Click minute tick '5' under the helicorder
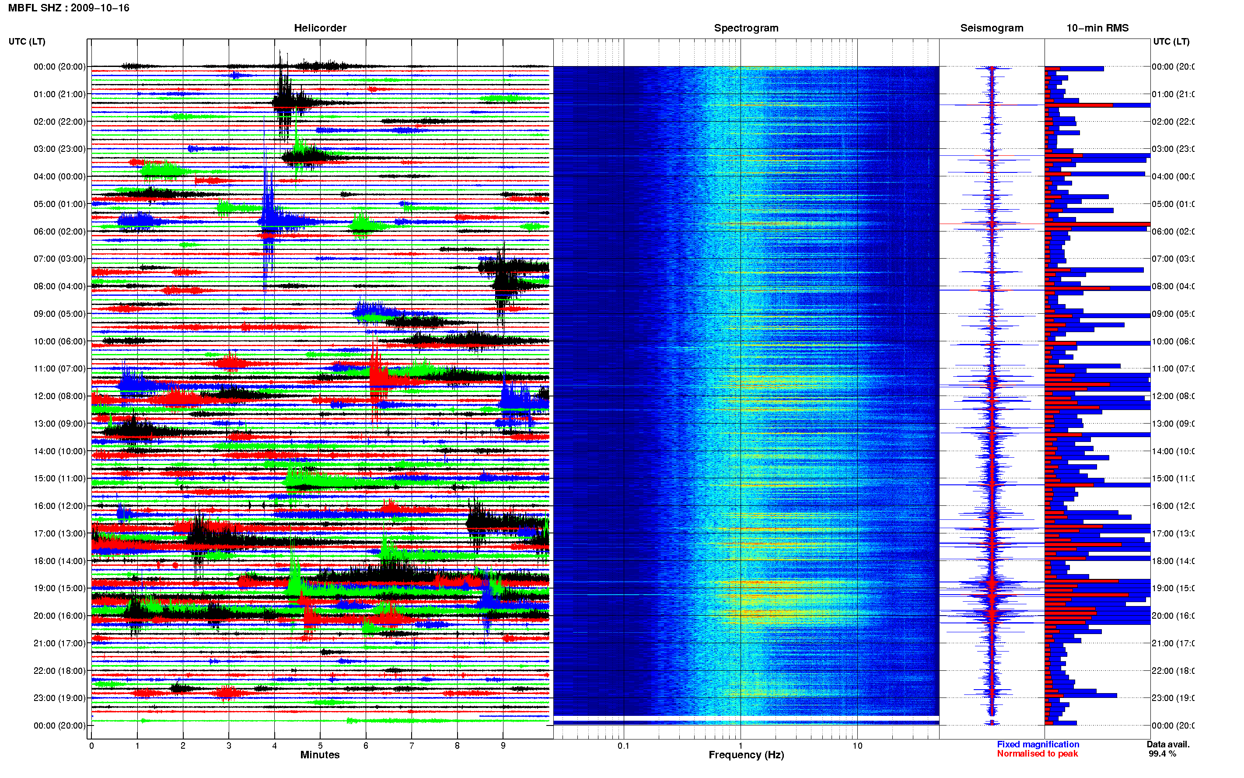This screenshot has height=778, width=1244. (320, 745)
